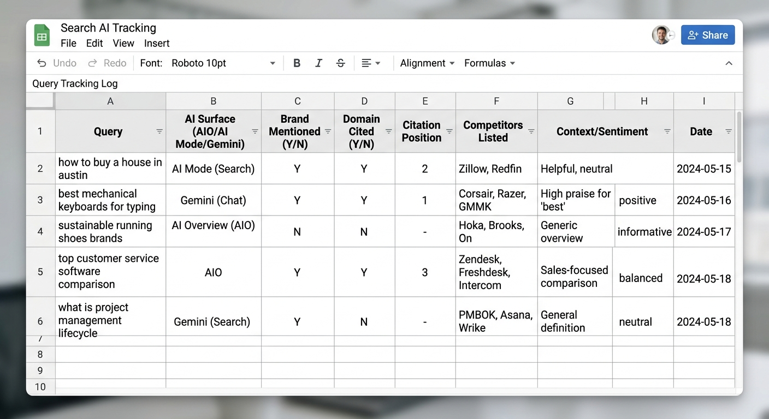Image resolution: width=769 pixels, height=419 pixels.
Task: Click the Context/Sentiment filter icon
Action: [667, 131]
